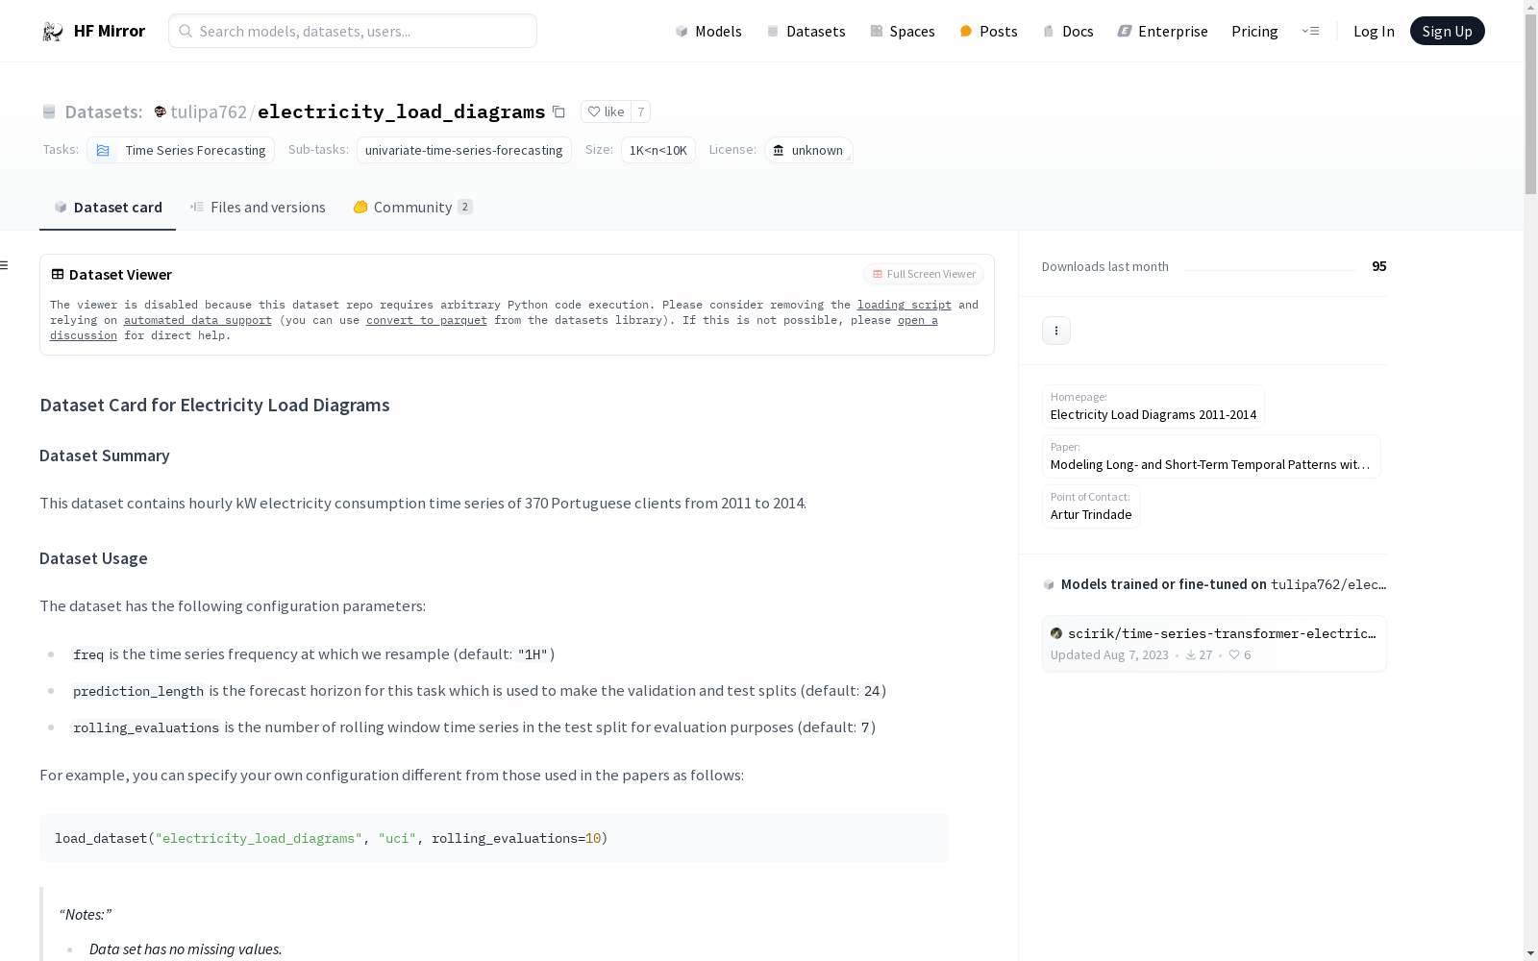Open the tulipa762 profile link
Image resolution: width=1538 pixels, height=961 pixels.
click(209, 111)
